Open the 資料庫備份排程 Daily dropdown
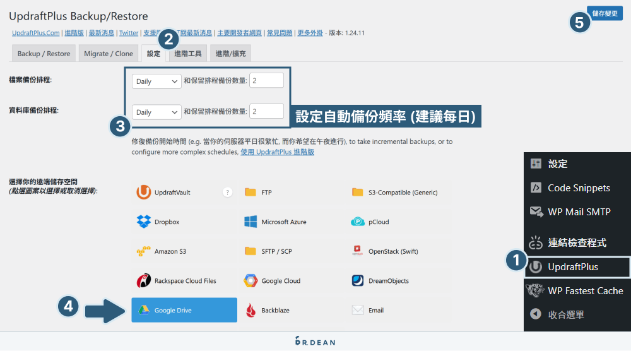This screenshot has width=631, height=351. tap(156, 112)
